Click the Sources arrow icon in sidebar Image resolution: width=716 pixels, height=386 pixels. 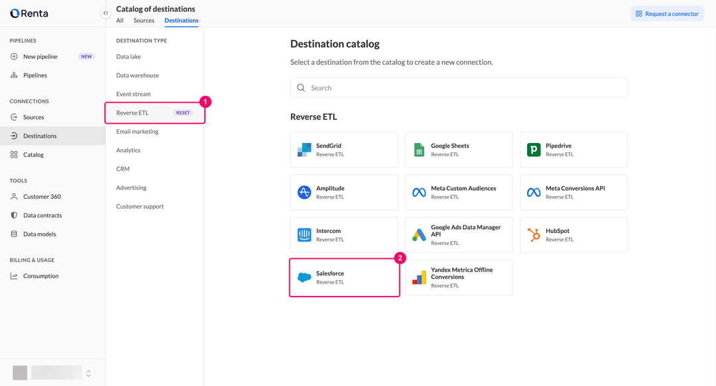coord(14,117)
